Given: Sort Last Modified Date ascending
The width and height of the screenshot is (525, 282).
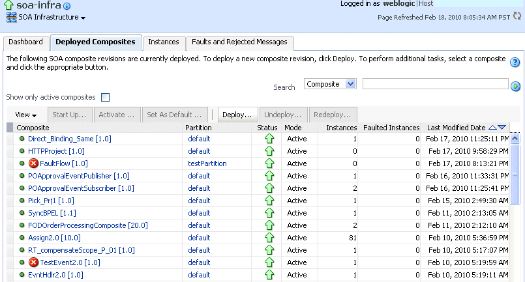Looking at the screenshot, I should click(492, 128).
